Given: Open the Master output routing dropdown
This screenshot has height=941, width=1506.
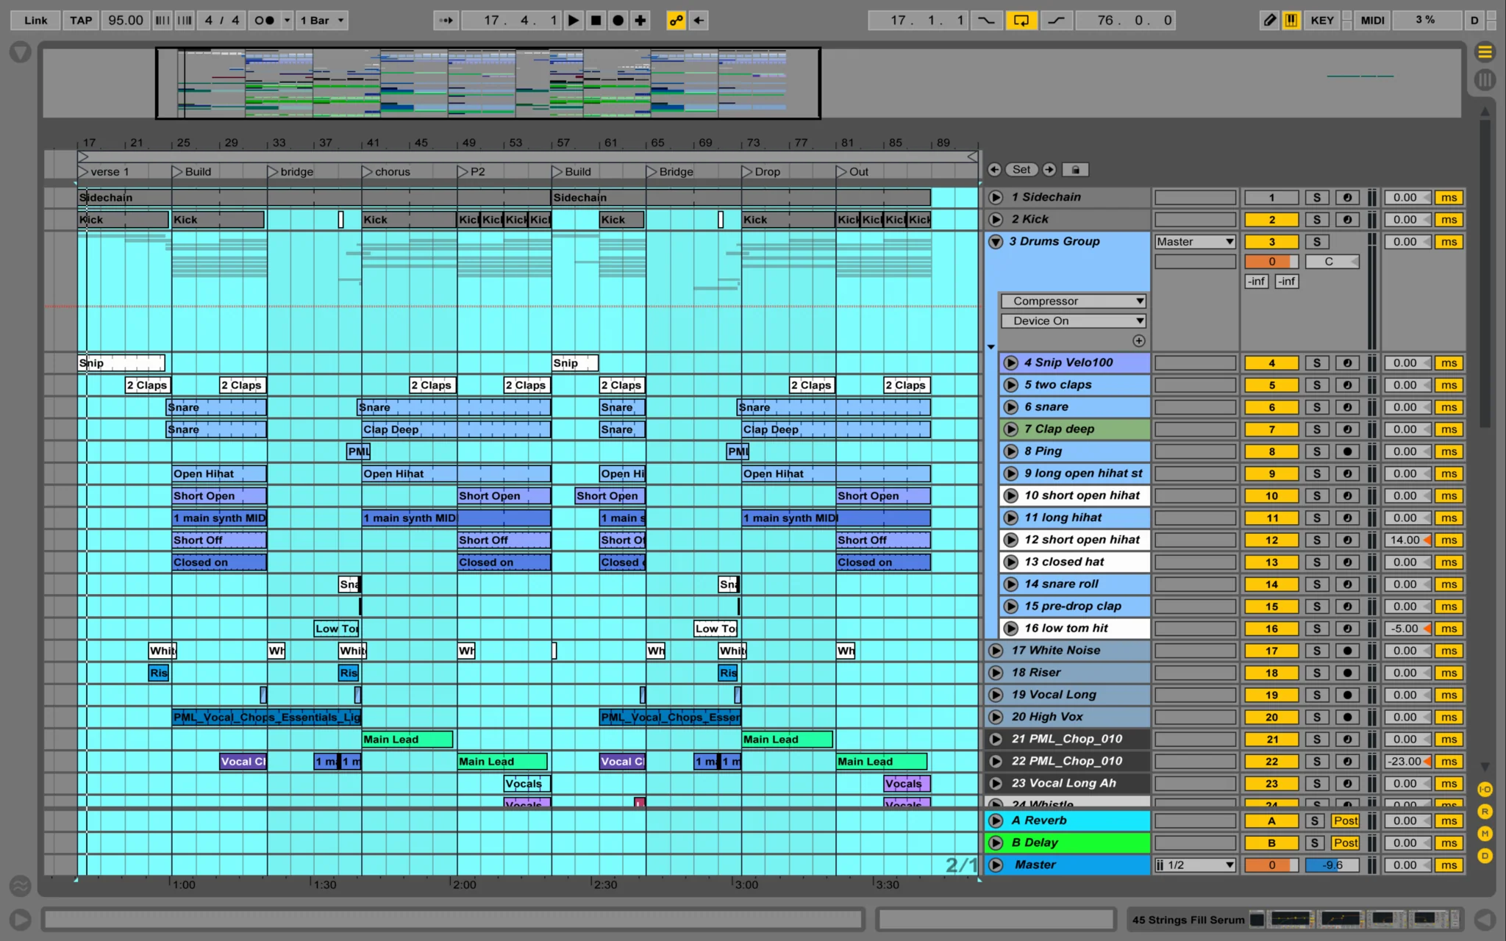Looking at the screenshot, I should (x=1195, y=242).
